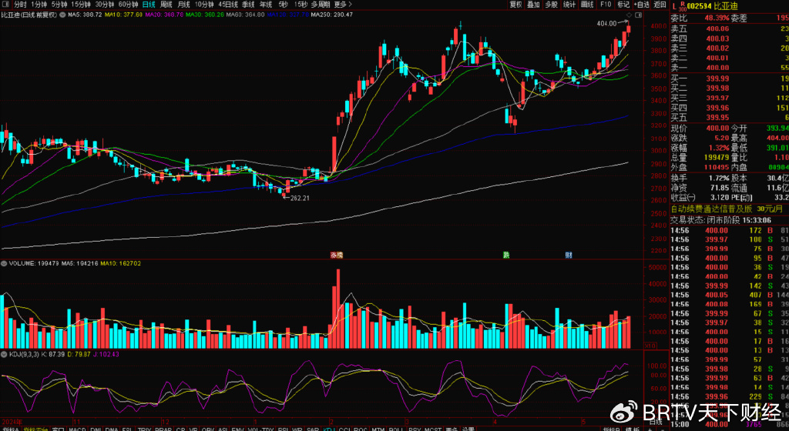789x431 pixels.
Task: Click the L icon beside stock code
Action: [674, 5]
